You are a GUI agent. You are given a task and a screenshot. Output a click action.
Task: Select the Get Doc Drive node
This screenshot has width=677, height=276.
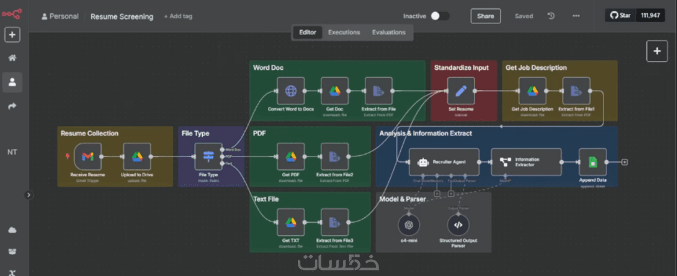[335, 91]
